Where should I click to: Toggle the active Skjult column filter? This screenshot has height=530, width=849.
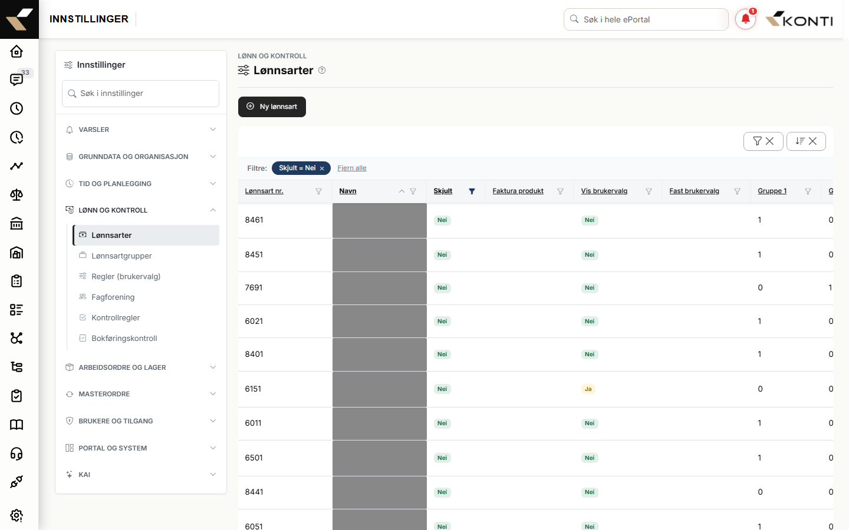[x=472, y=191]
